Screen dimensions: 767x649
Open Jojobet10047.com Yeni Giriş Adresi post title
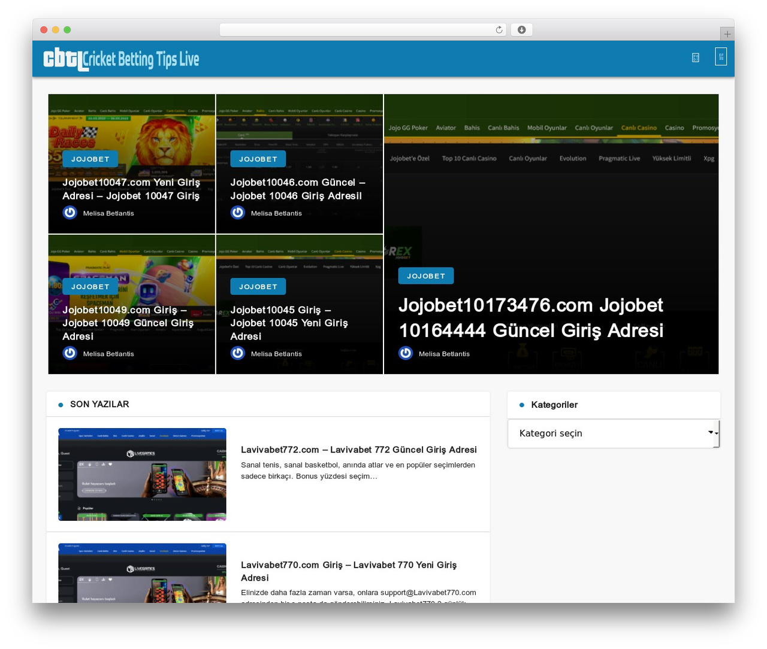click(131, 189)
